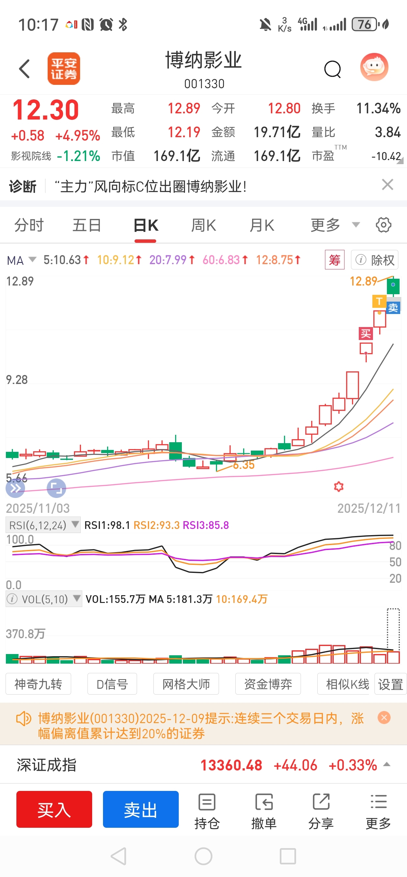The height and width of the screenshot is (877, 407).
Task: Tap the current price 12.30
Action: [x=45, y=110]
